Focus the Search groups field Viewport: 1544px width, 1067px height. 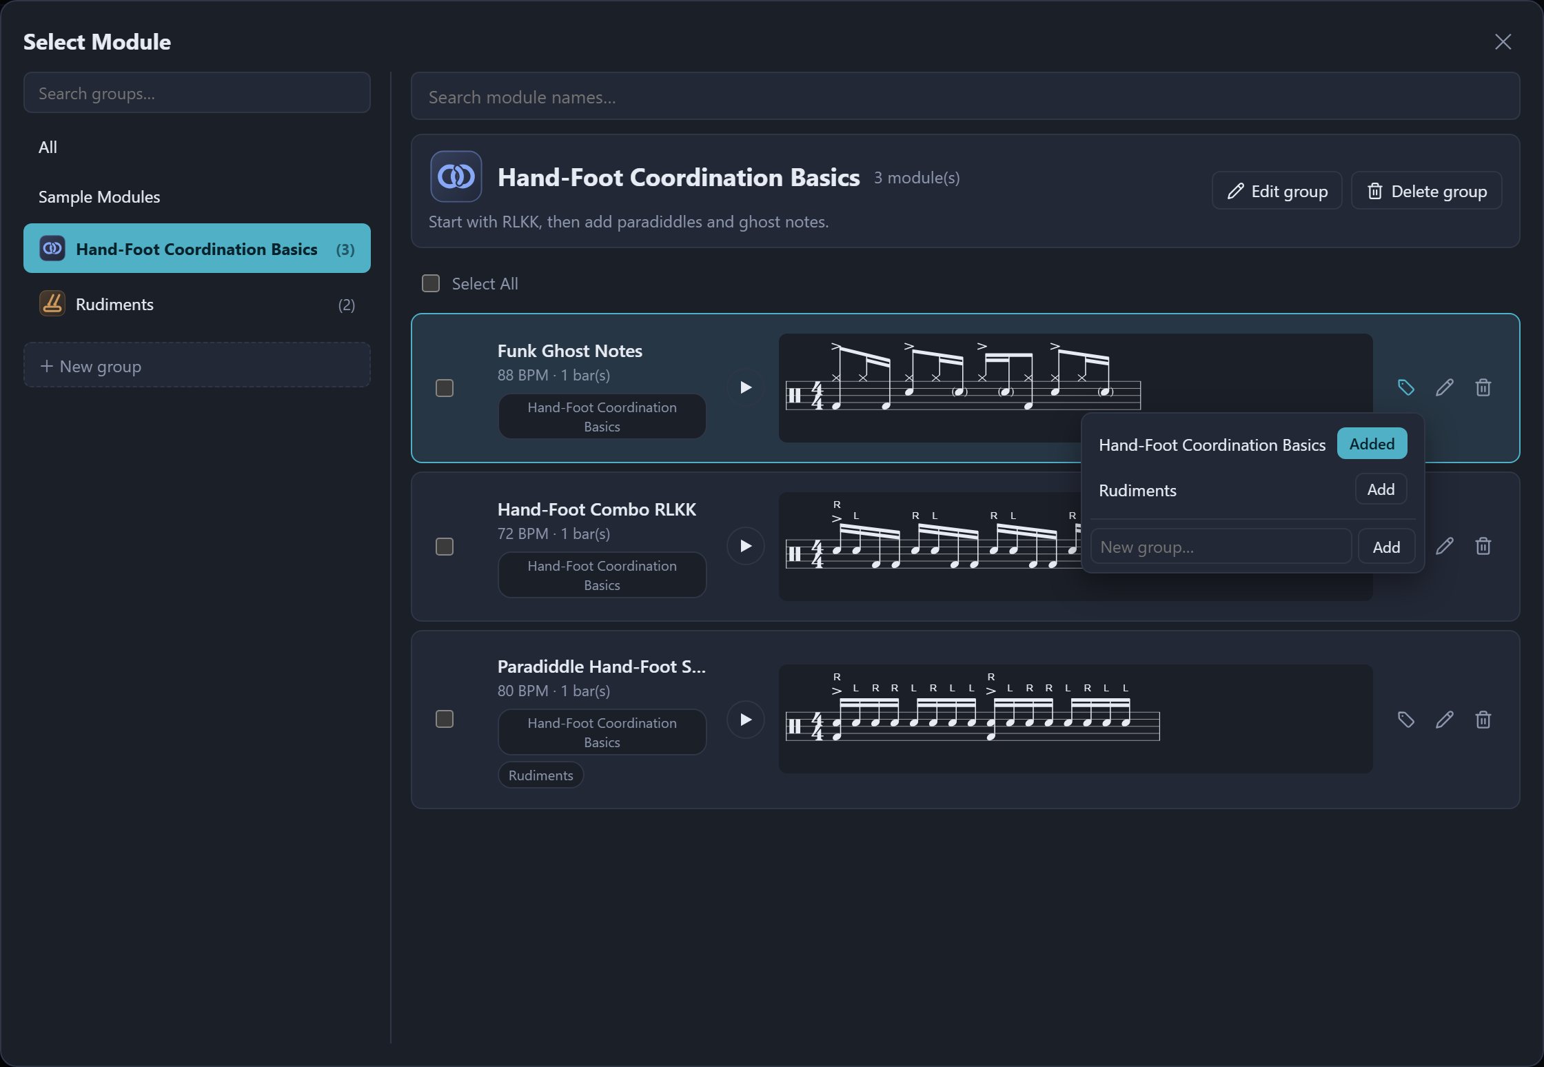pos(196,93)
